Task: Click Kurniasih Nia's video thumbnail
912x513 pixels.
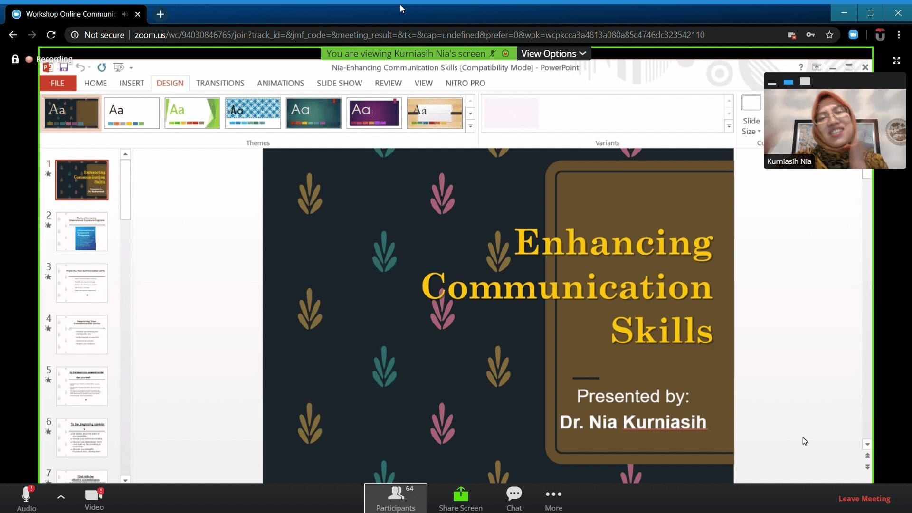Action: pos(835,128)
